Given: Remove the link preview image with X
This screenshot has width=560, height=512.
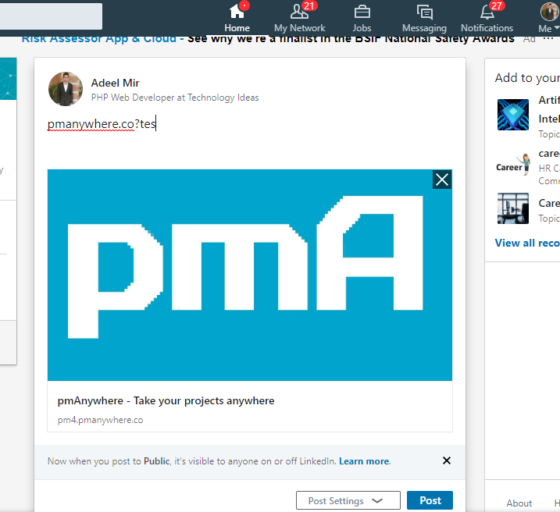Looking at the screenshot, I should tap(442, 180).
